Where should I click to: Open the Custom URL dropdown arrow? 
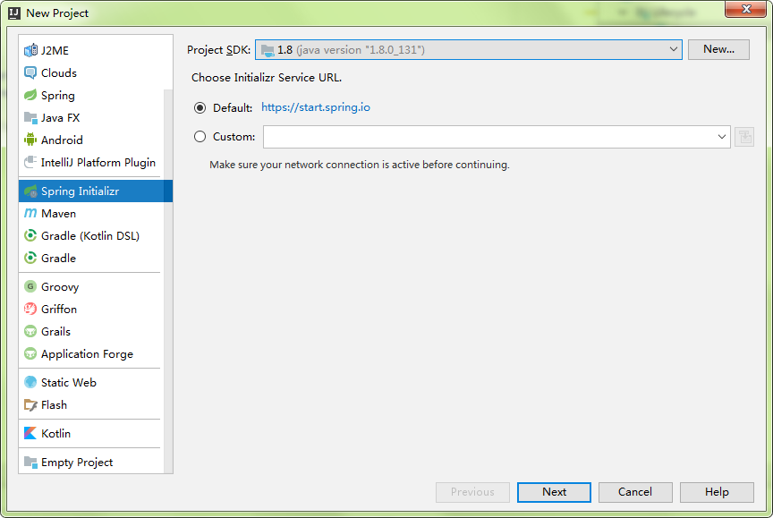721,137
